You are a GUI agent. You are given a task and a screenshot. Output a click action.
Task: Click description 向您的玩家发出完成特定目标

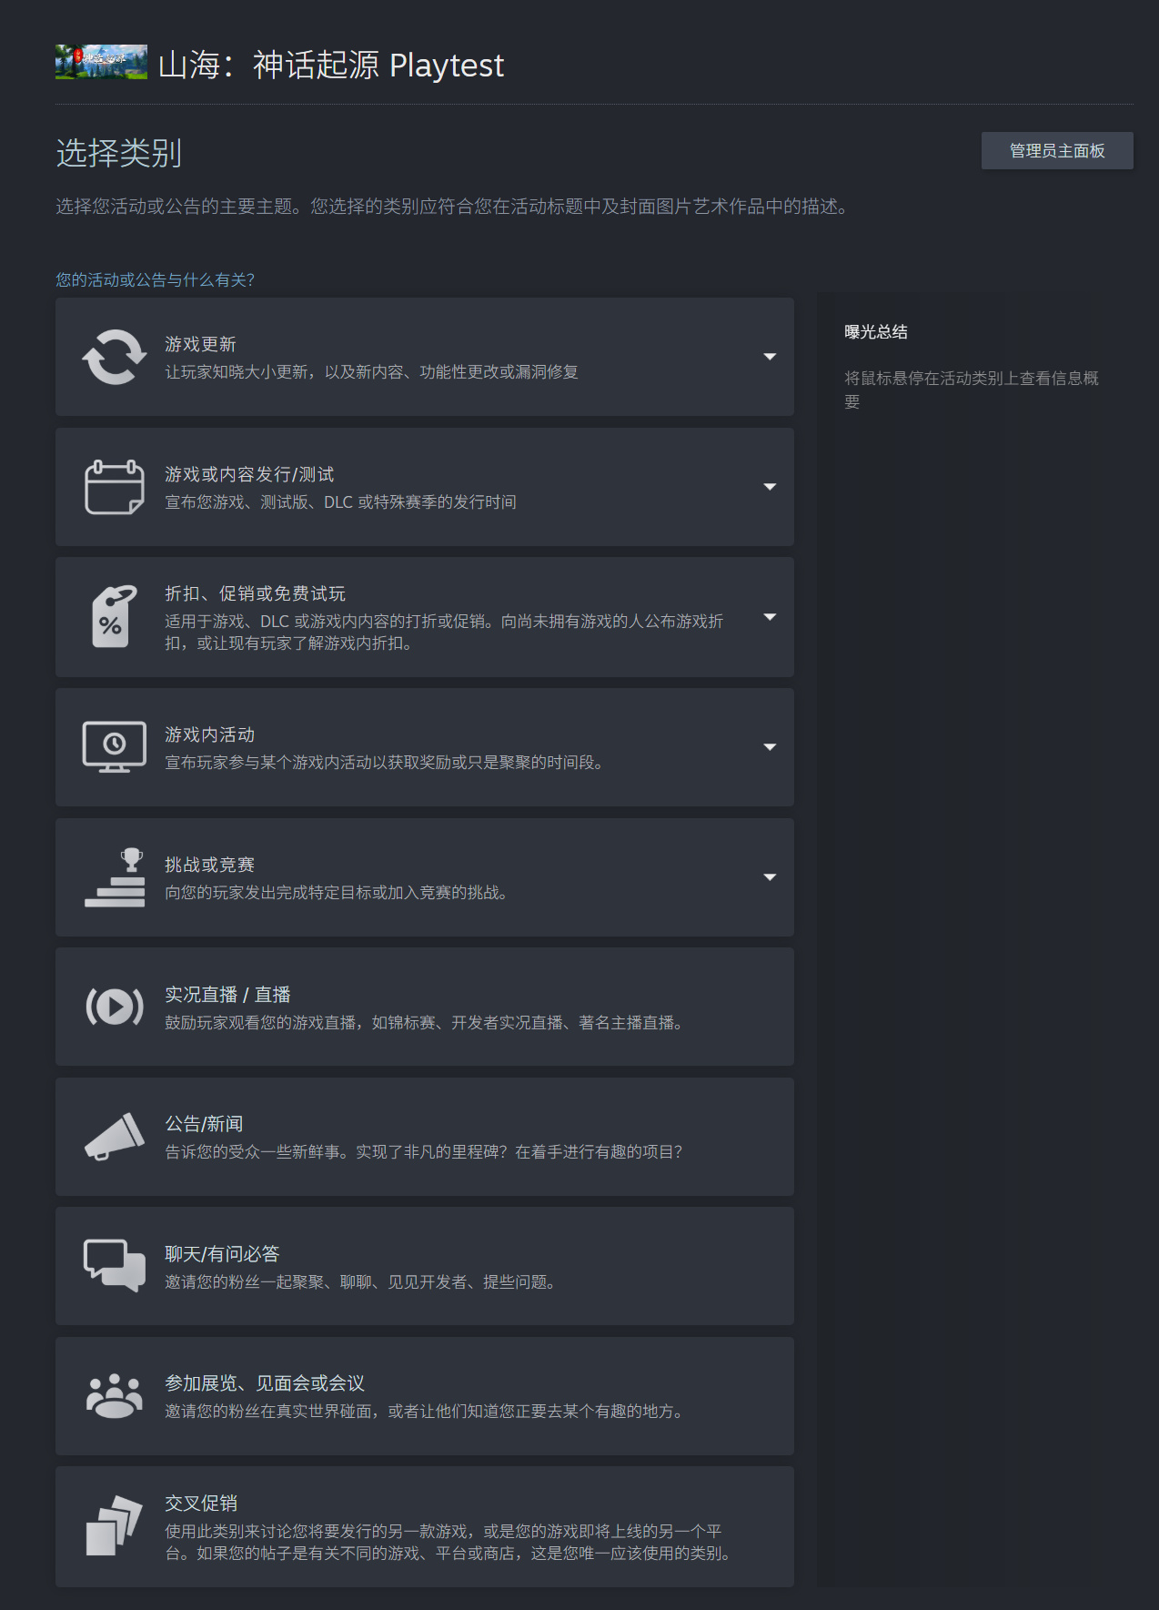click(338, 893)
